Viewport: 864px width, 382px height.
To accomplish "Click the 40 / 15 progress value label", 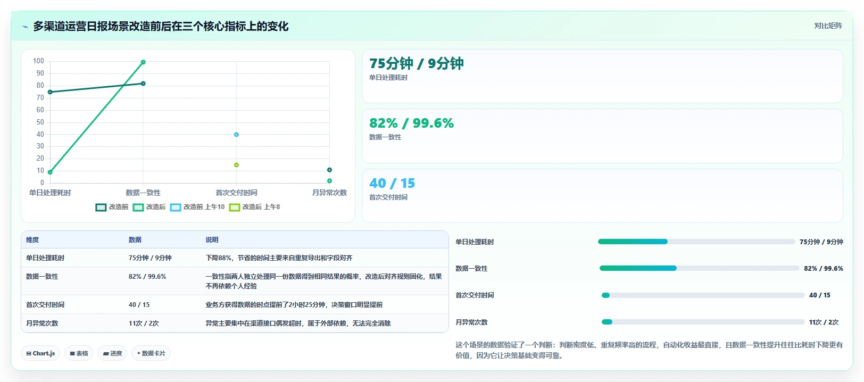I will tap(819, 295).
